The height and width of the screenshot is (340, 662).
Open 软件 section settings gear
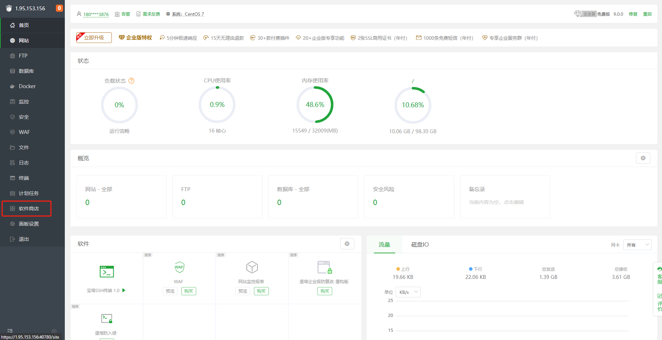tap(347, 244)
